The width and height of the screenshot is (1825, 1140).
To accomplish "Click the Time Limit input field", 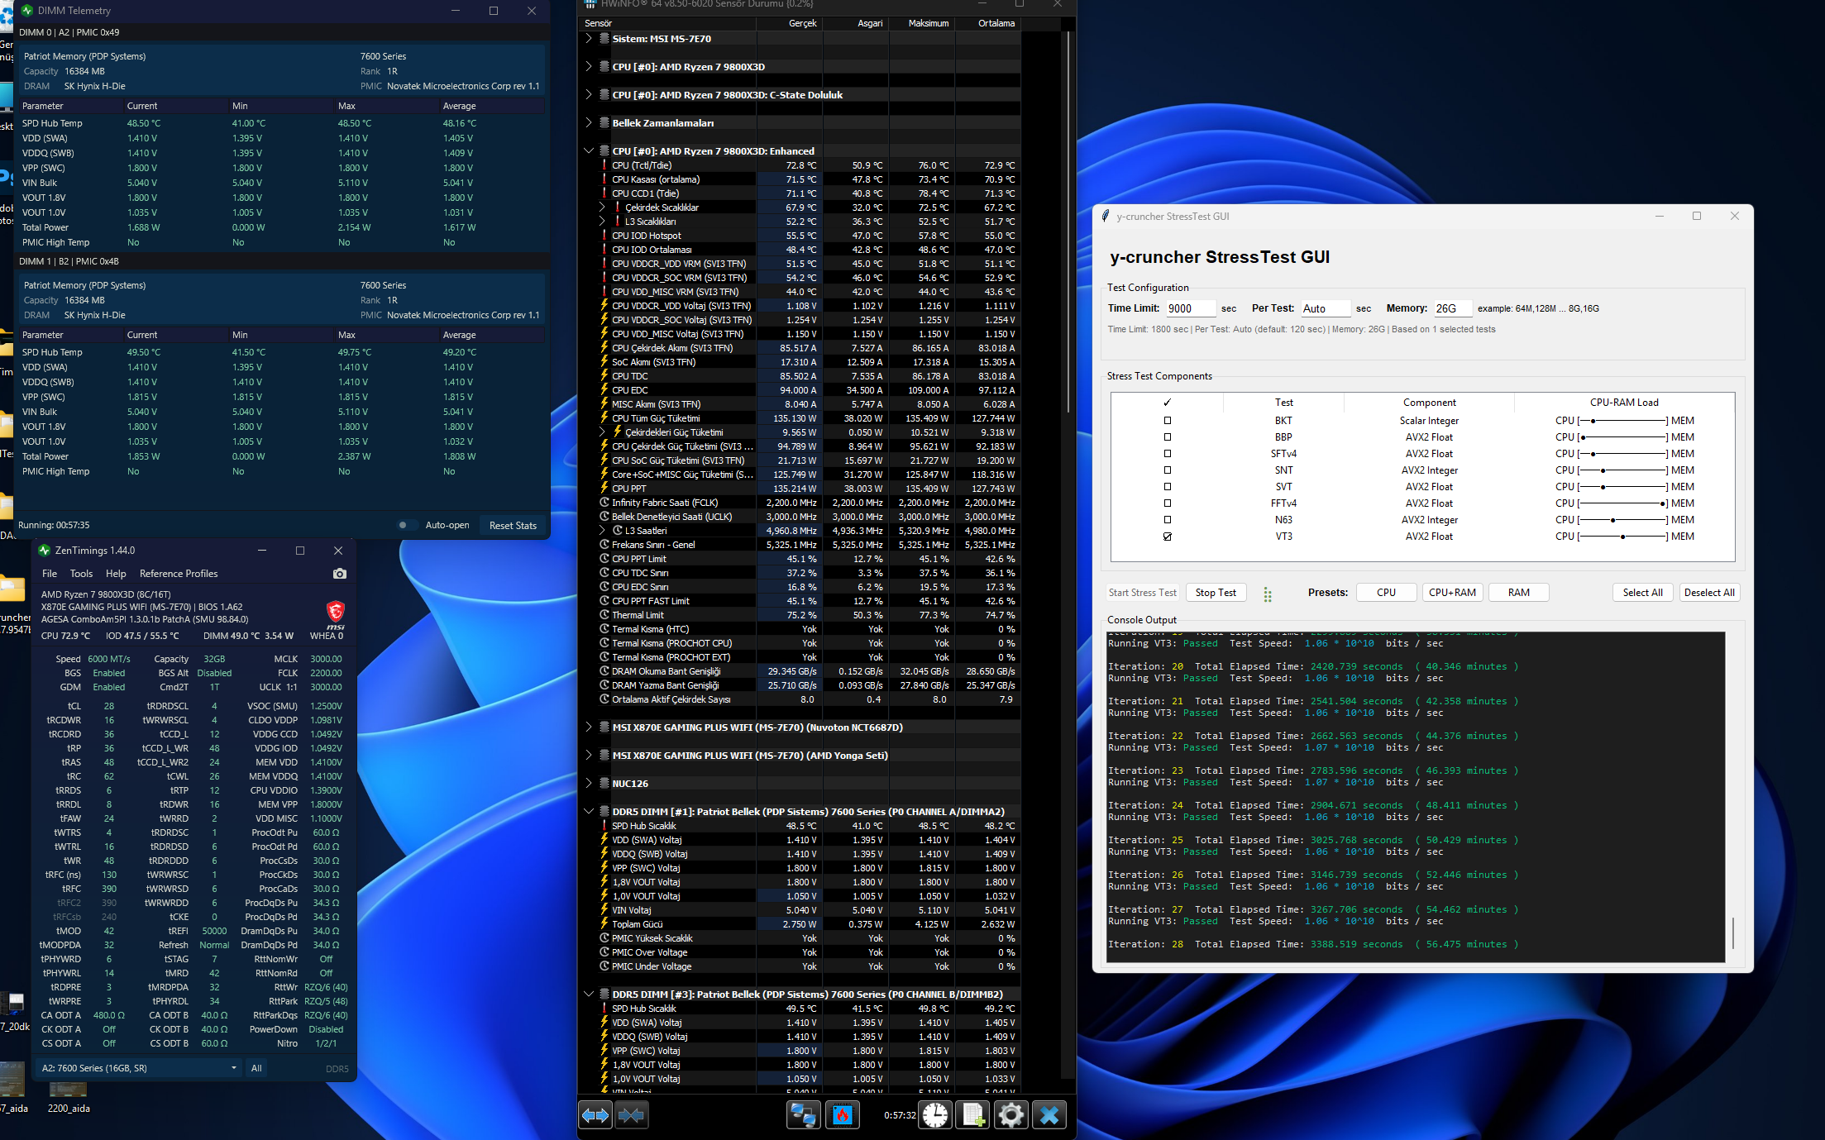I will (1191, 308).
